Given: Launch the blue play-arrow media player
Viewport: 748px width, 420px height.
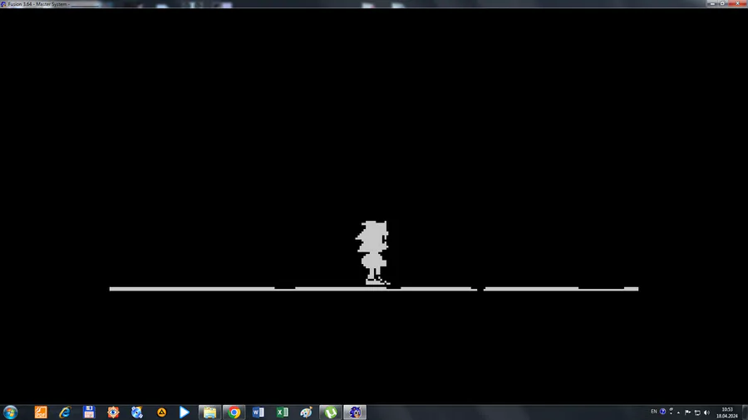Looking at the screenshot, I should coord(185,412).
